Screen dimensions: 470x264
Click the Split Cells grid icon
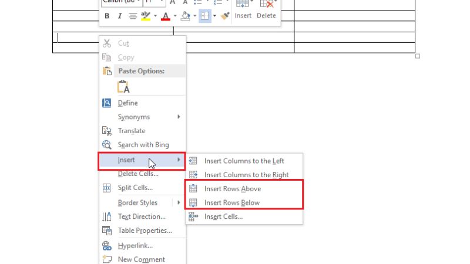(107, 188)
